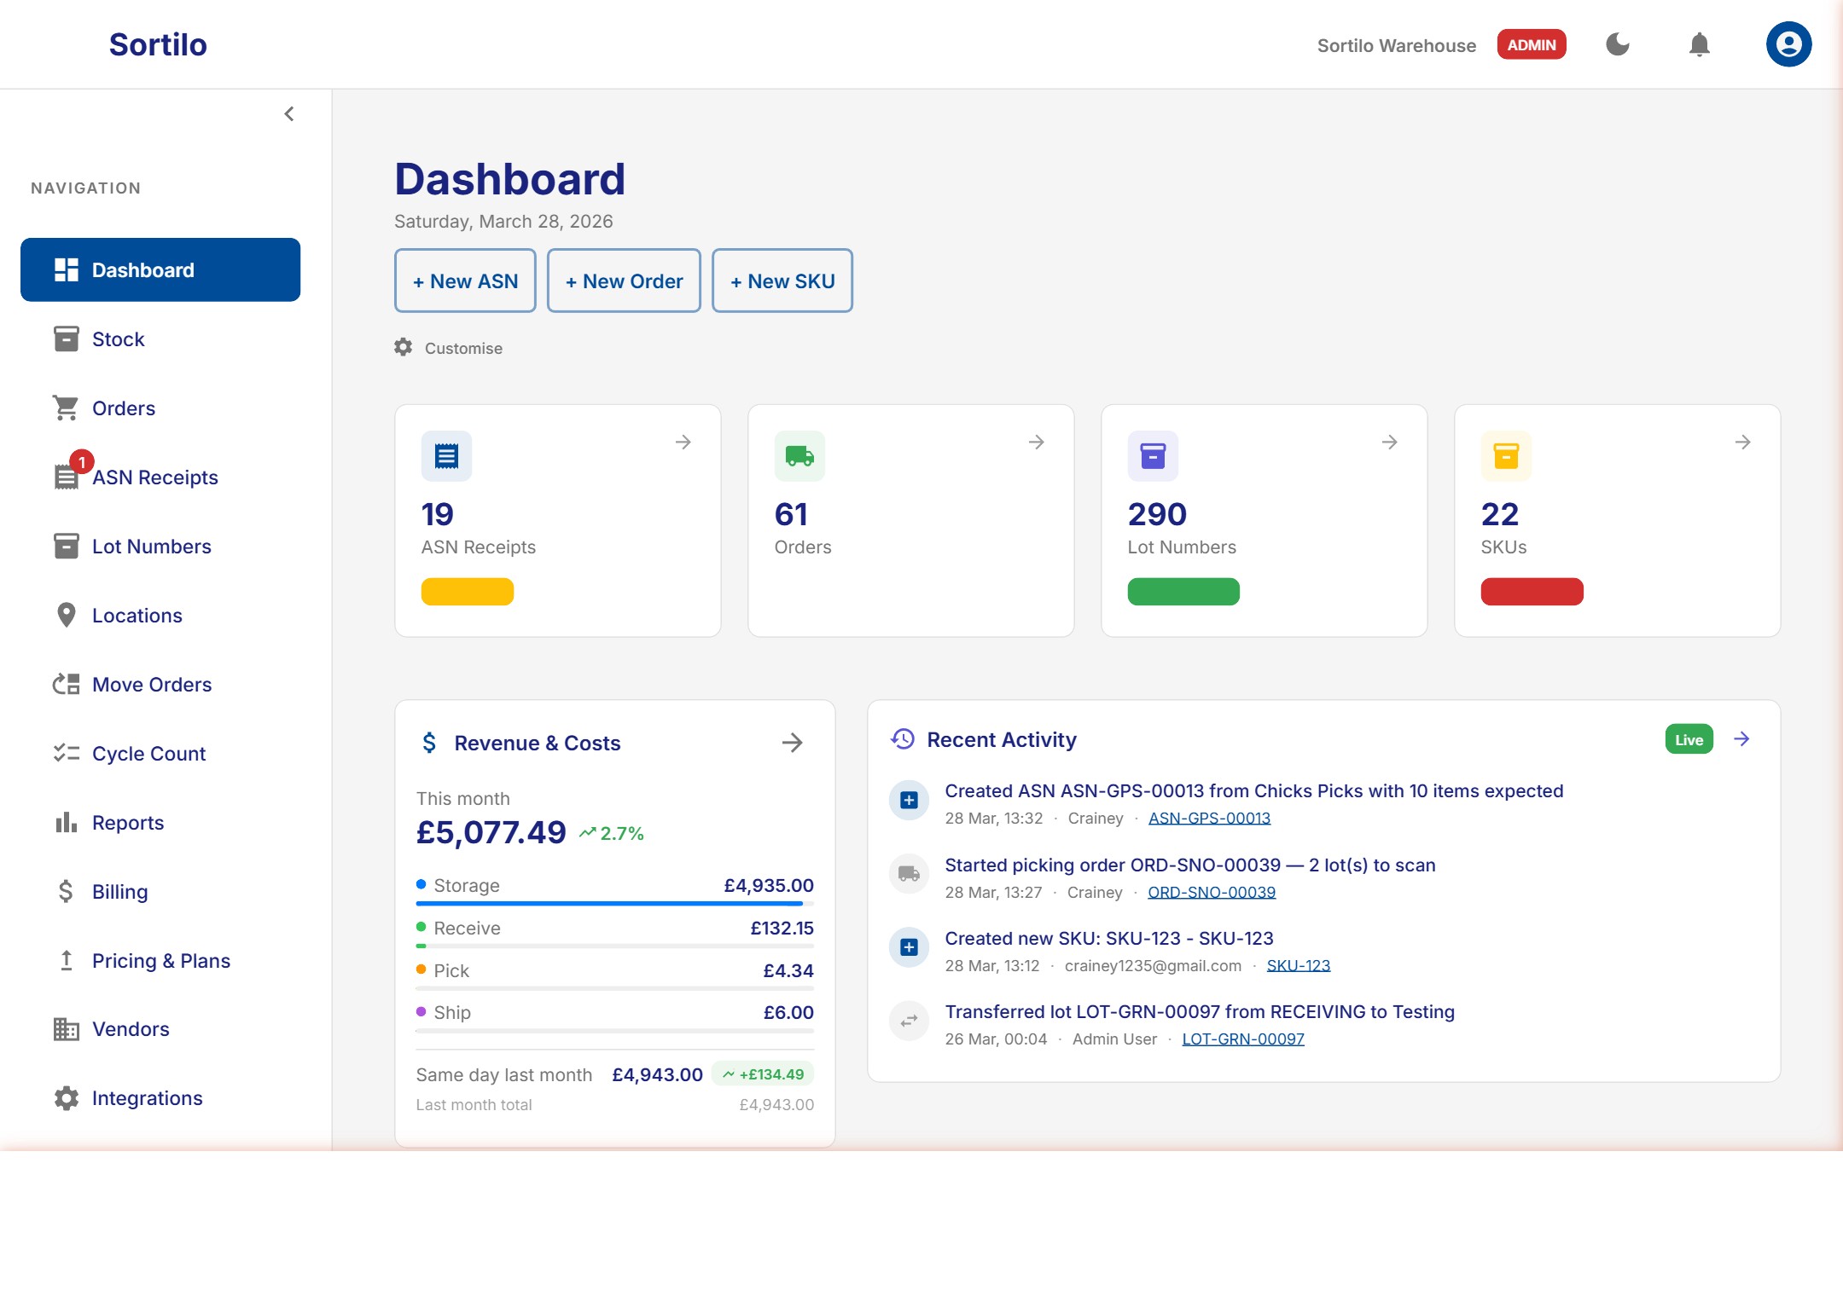Open notifications bell

pos(1700,44)
